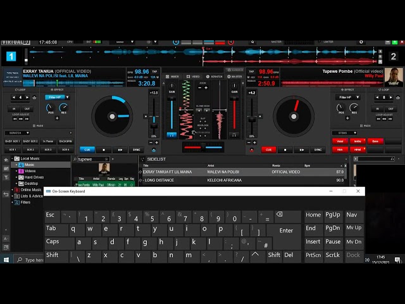Click the deck 2 loop IN button
This screenshot has height=304, width=405.
[378, 109]
